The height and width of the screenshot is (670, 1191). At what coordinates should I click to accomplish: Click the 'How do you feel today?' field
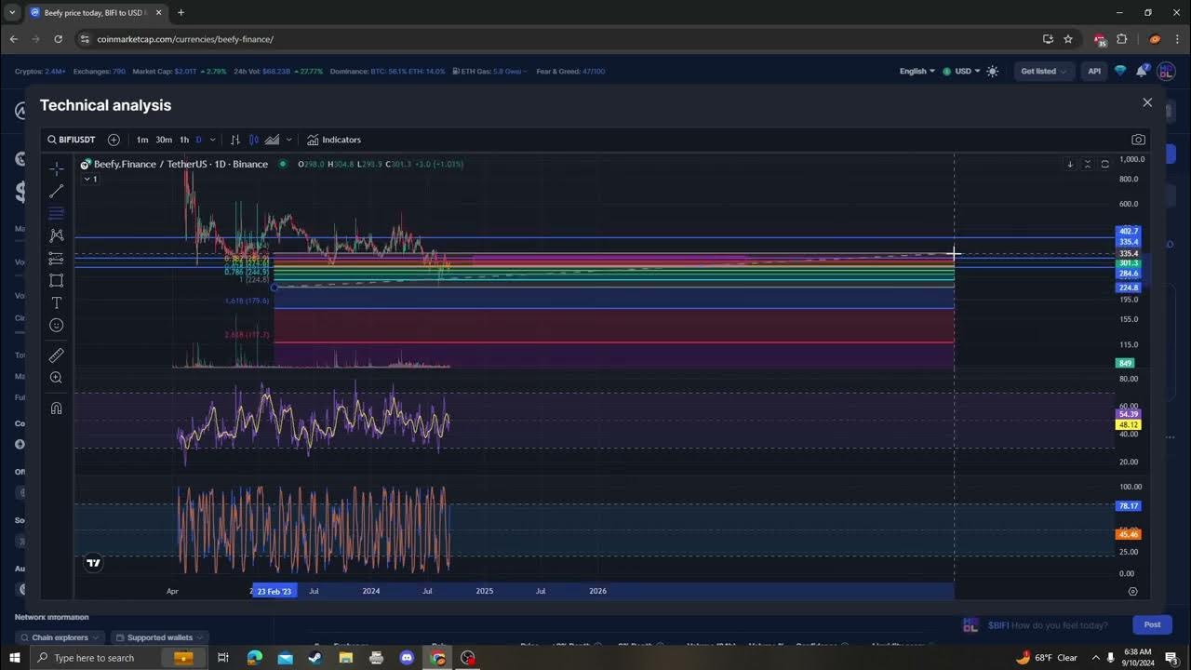(x=1060, y=625)
